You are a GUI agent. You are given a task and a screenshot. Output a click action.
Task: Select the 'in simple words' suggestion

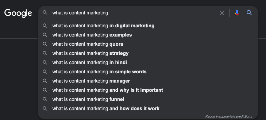[148, 72]
